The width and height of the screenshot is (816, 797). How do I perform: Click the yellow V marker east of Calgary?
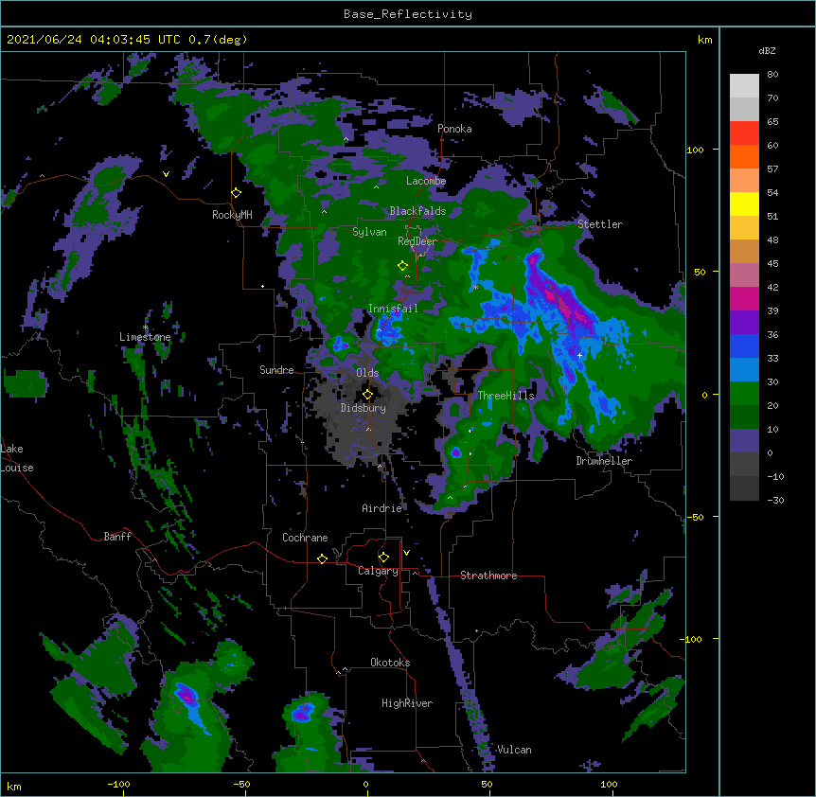tap(406, 553)
